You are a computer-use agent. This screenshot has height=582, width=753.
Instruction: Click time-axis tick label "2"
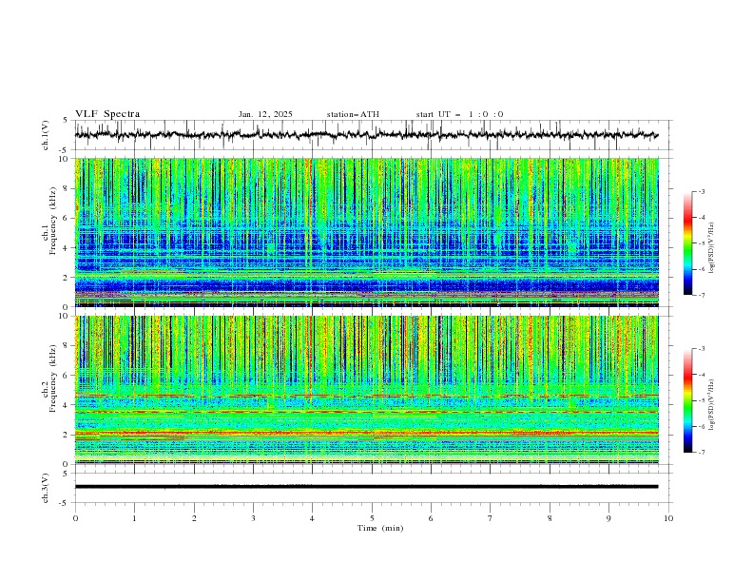[x=194, y=518]
